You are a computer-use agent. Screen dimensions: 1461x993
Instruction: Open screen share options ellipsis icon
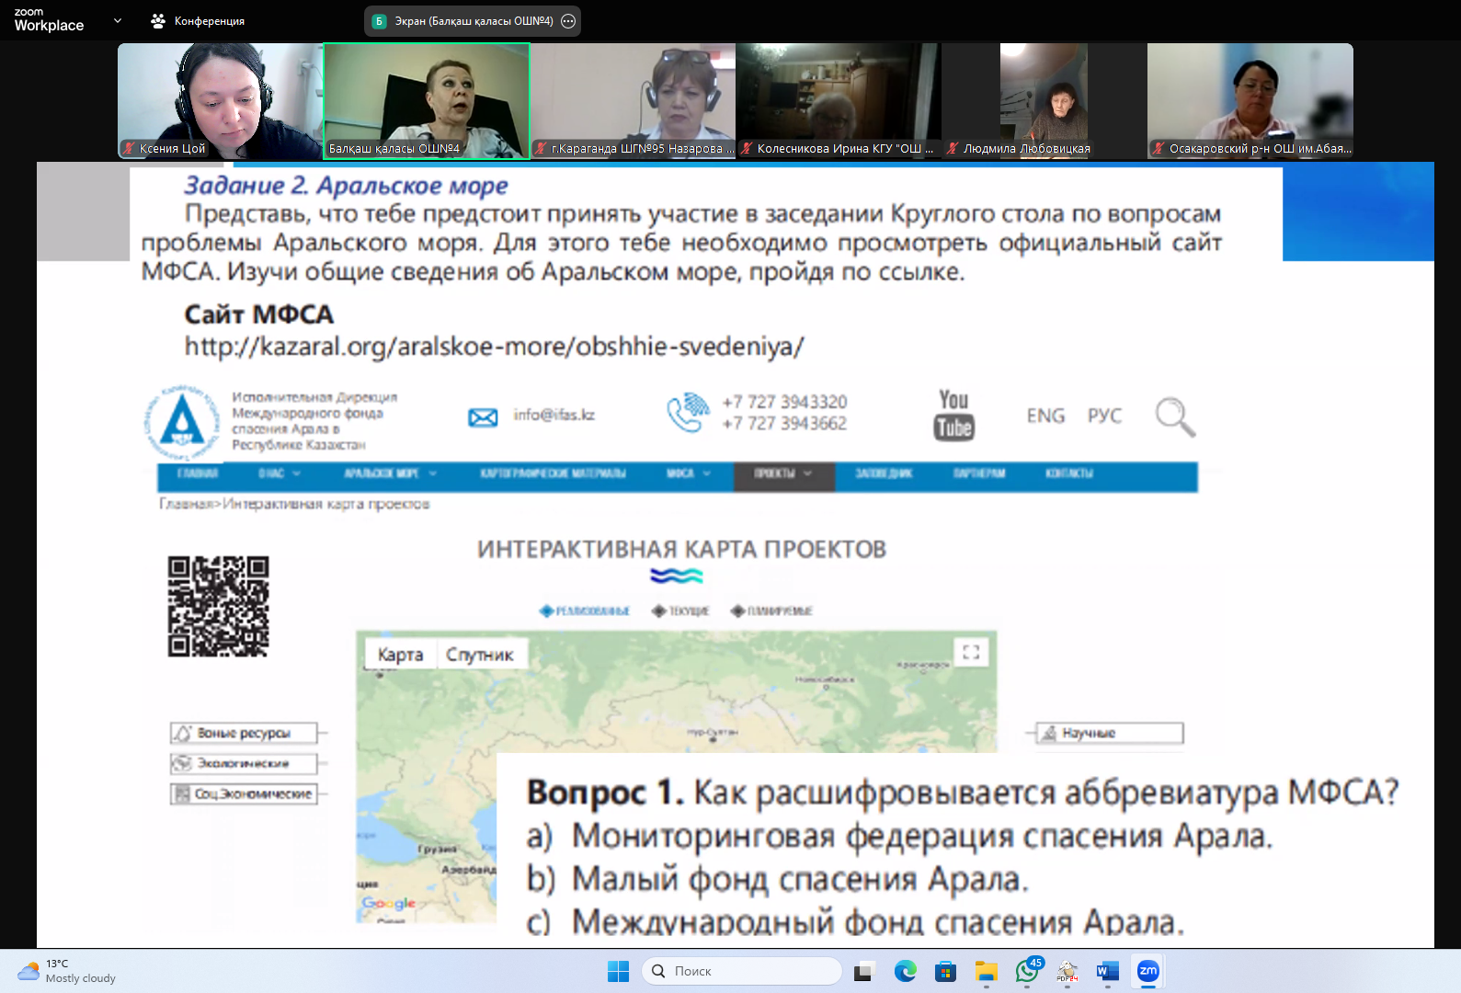point(568,21)
